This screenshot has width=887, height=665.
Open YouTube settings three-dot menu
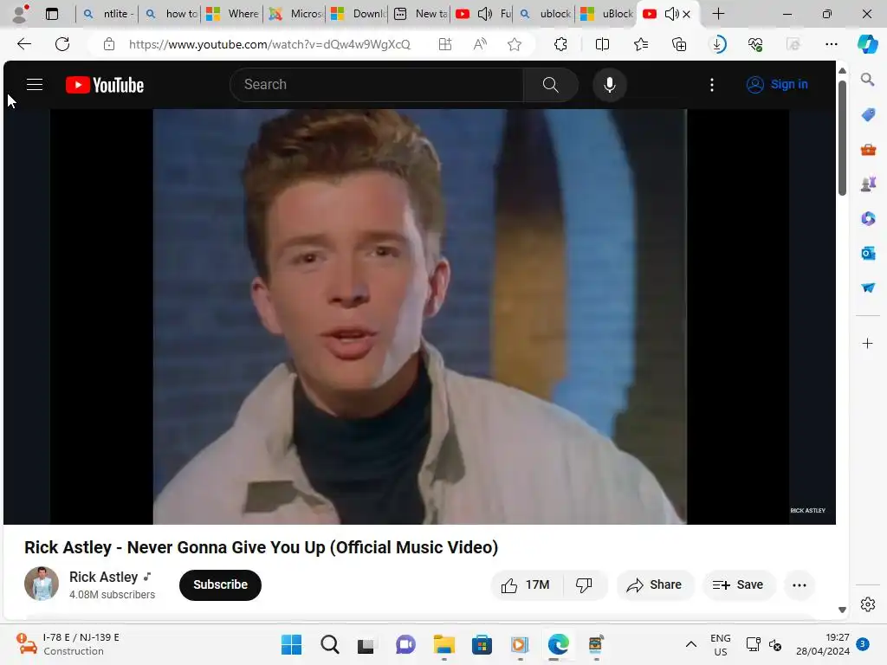tap(712, 85)
